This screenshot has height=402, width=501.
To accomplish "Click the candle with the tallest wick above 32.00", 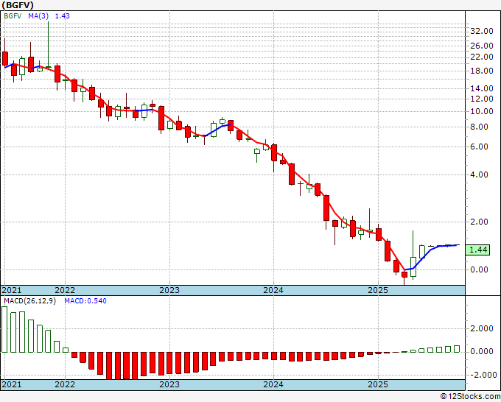I will 48,45.
